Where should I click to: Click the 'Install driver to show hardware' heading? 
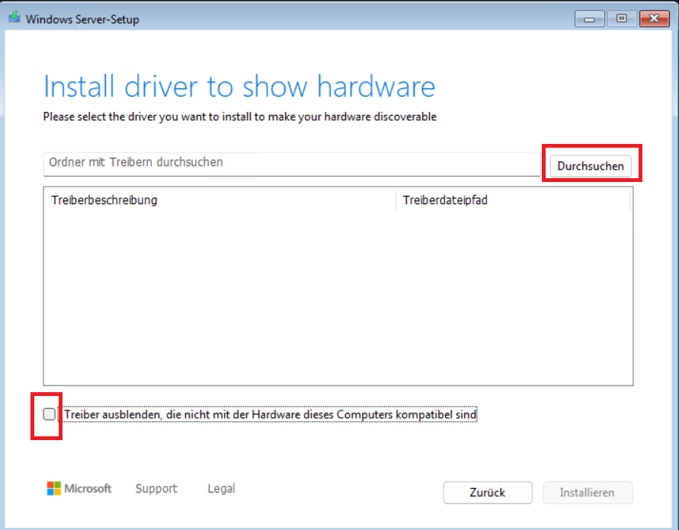click(x=239, y=87)
